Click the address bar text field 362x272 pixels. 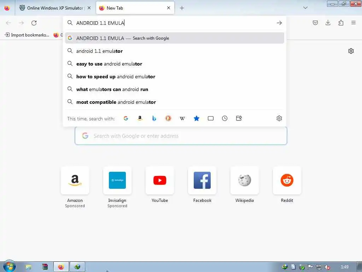click(x=174, y=23)
